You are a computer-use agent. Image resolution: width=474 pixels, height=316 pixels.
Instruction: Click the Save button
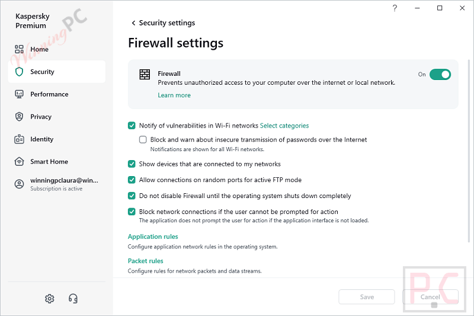click(x=367, y=297)
